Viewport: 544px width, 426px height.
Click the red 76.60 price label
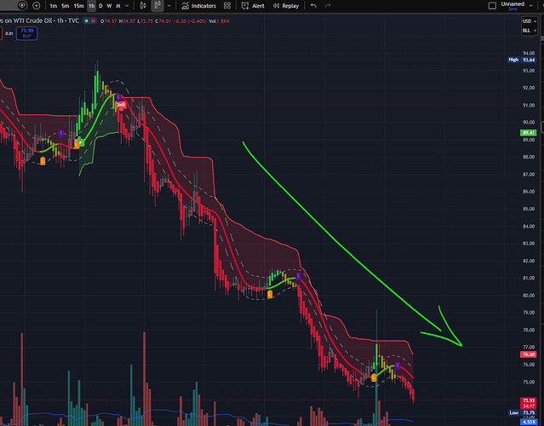[529, 354]
